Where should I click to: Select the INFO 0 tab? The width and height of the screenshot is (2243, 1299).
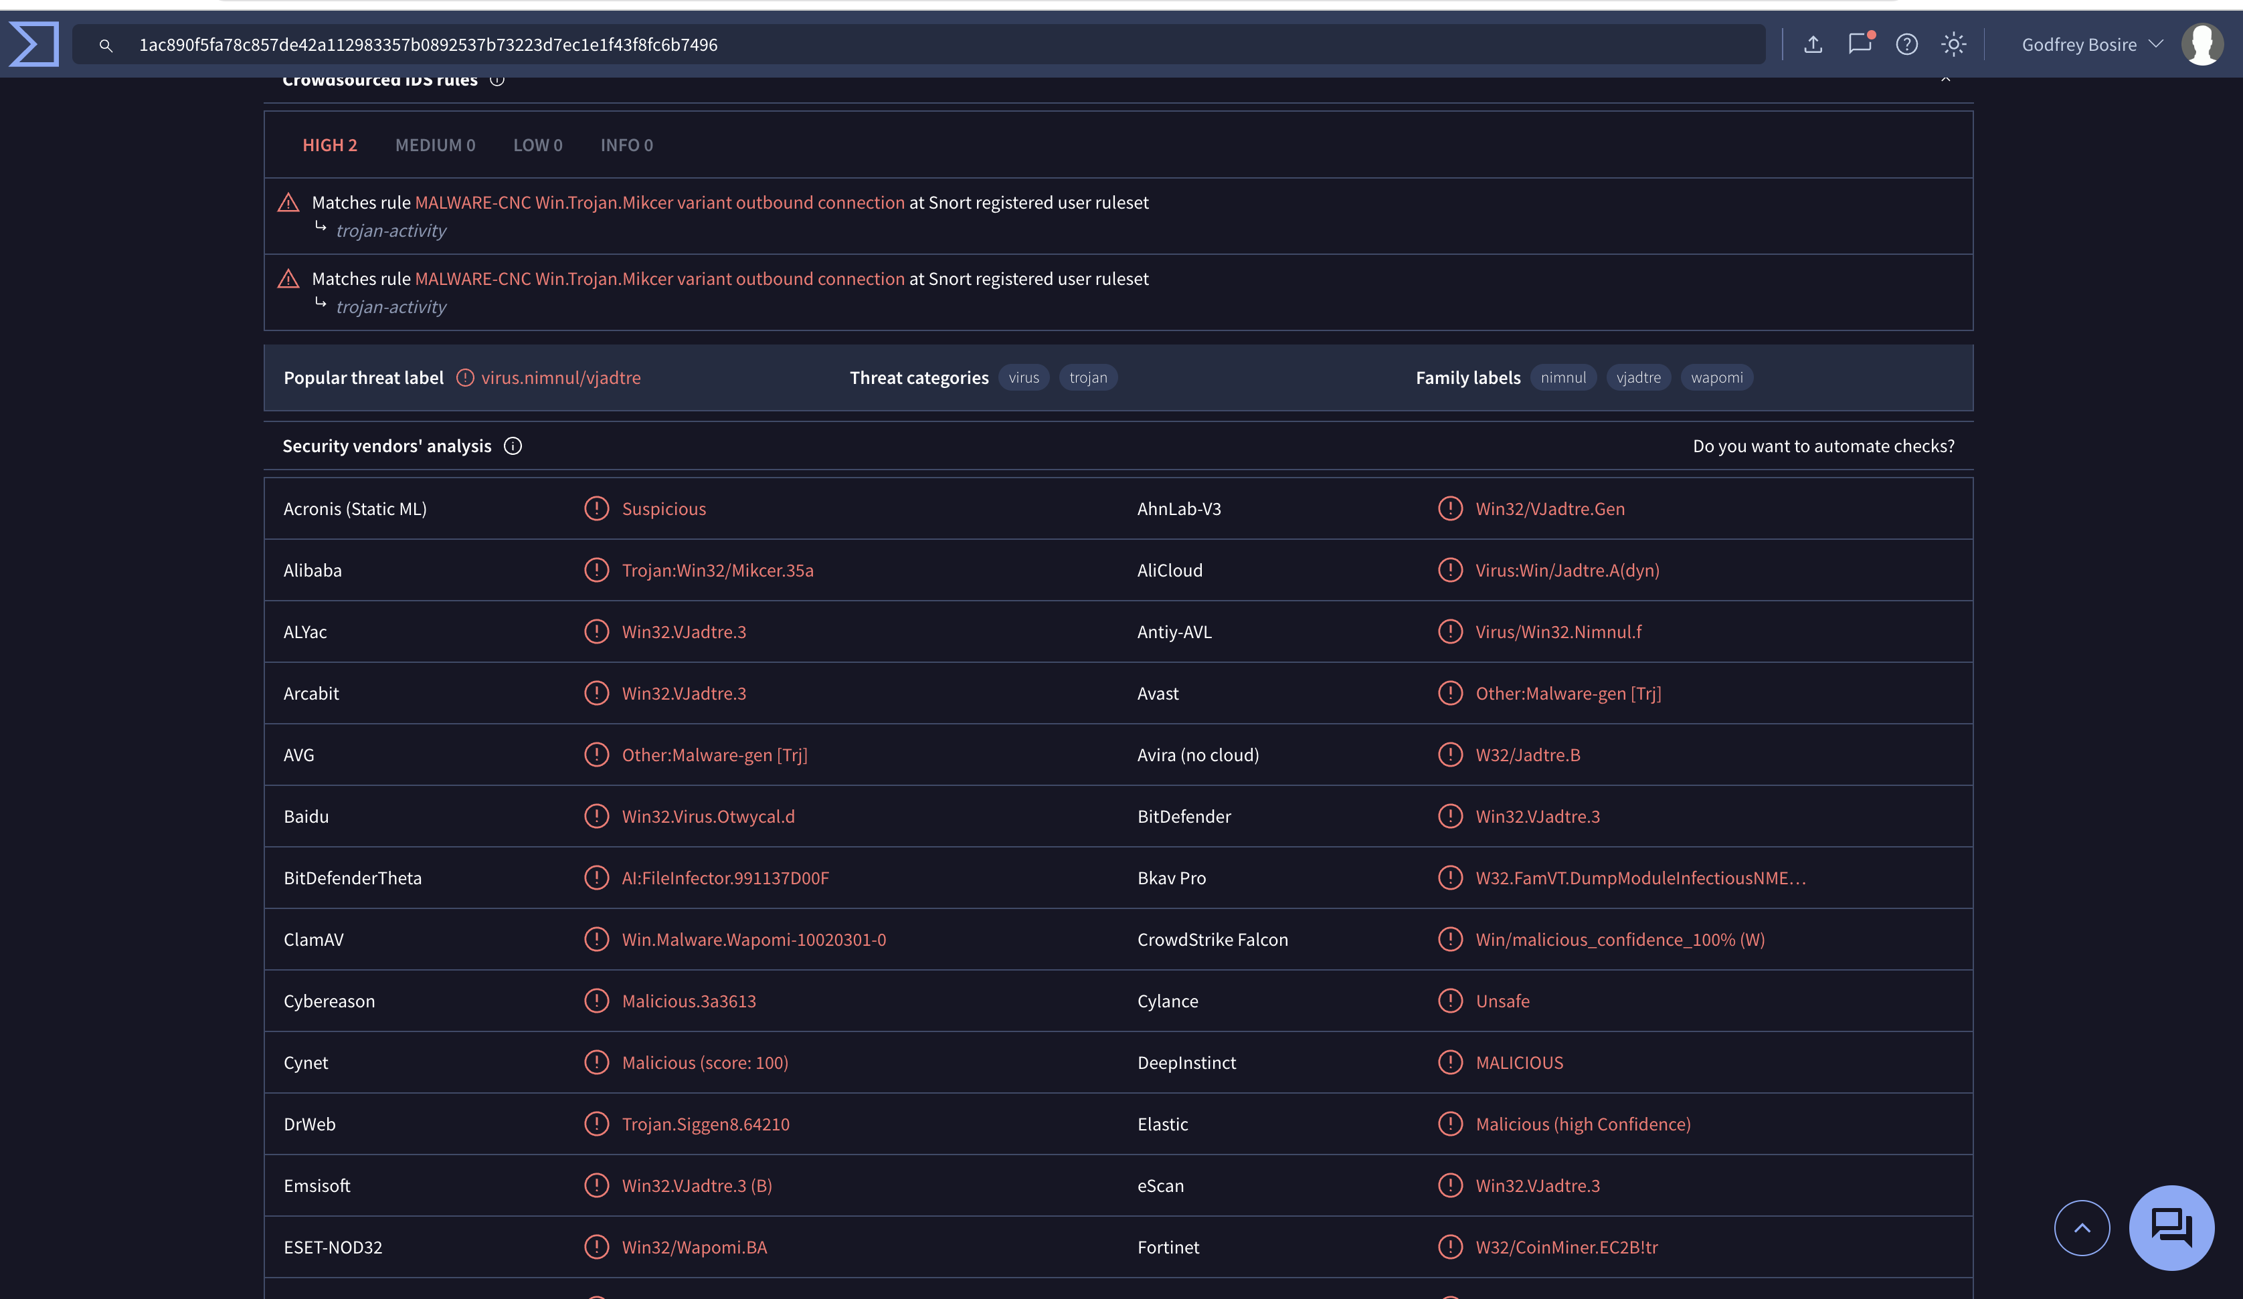626,145
